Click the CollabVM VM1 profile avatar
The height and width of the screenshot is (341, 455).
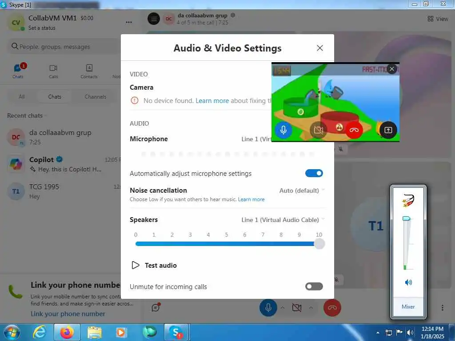point(16,23)
